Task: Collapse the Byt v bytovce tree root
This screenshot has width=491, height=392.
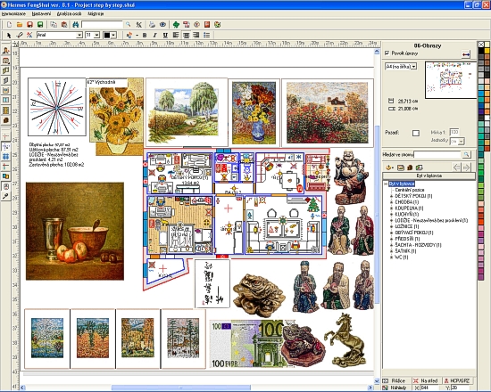Action: coord(386,184)
